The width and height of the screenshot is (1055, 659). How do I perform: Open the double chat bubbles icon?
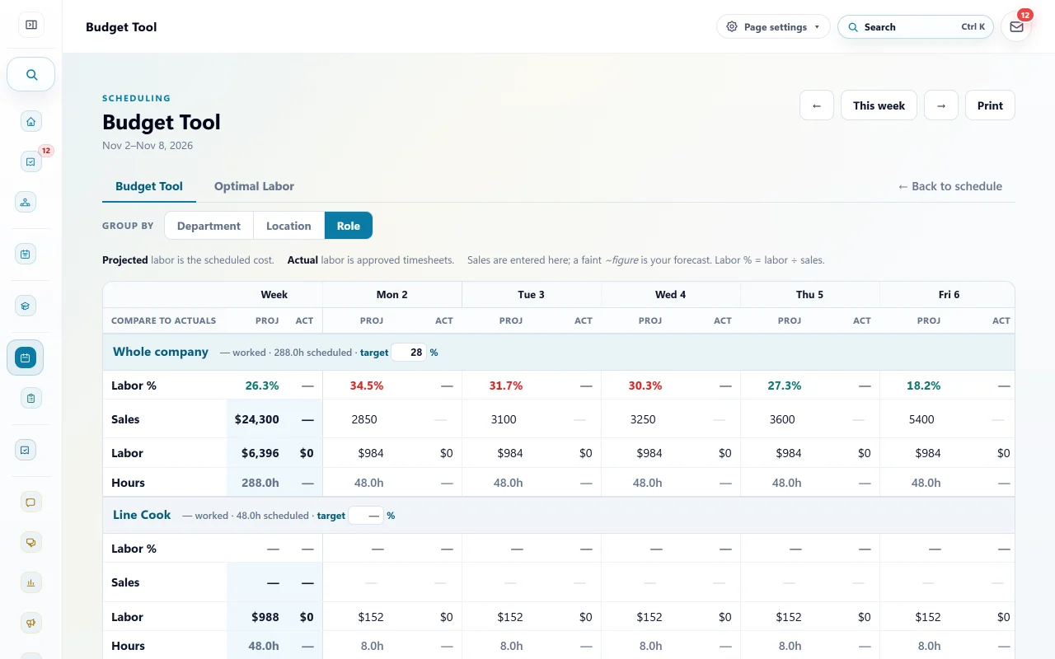click(x=30, y=542)
